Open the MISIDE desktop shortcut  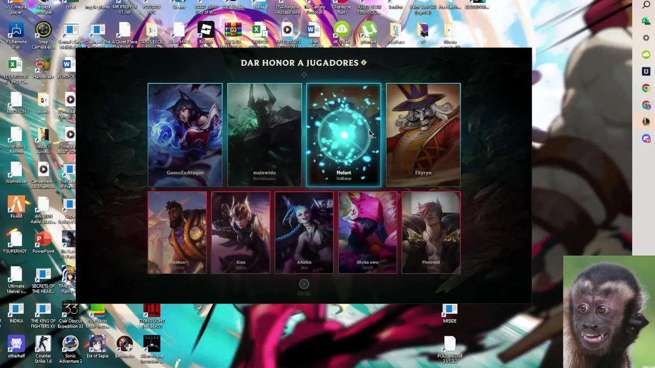pyautogui.click(x=450, y=313)
